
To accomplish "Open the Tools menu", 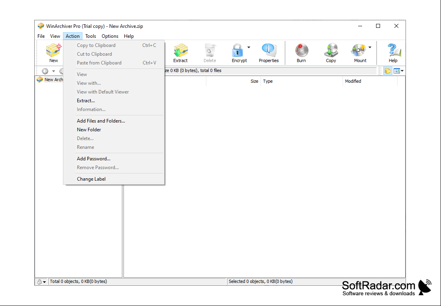I will [90, 36].
